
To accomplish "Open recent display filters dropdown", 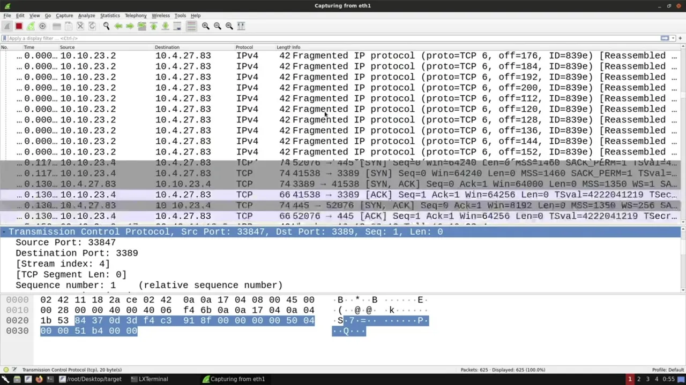I will pyautogui.click(x=673, y=38).
